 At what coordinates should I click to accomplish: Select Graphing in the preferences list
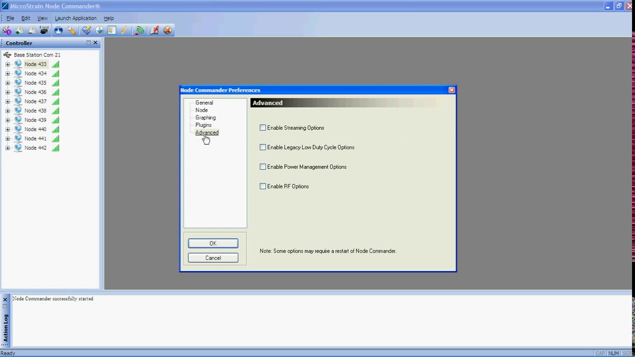[x=205, y=118]
